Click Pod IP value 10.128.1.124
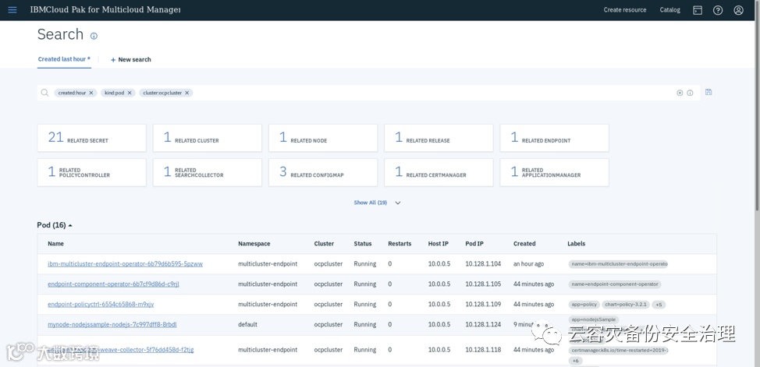This screenshot has height=367, width=760. (483, 324)
